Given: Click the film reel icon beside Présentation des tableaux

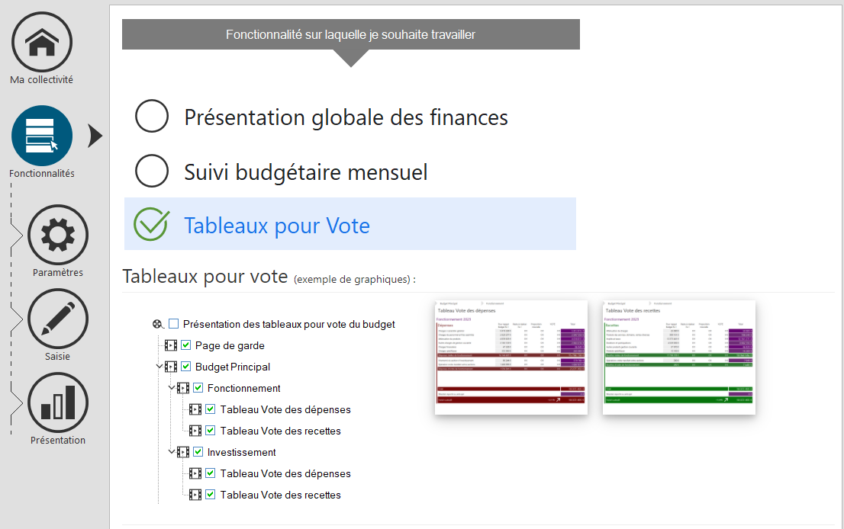Looking at the screenshot, I should pos(157,324).
